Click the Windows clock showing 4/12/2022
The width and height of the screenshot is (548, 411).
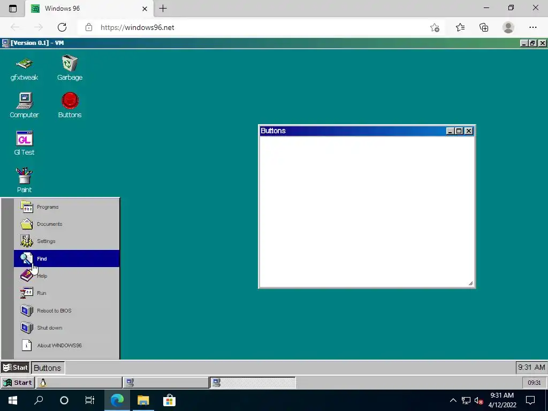[x=502, y=400]
